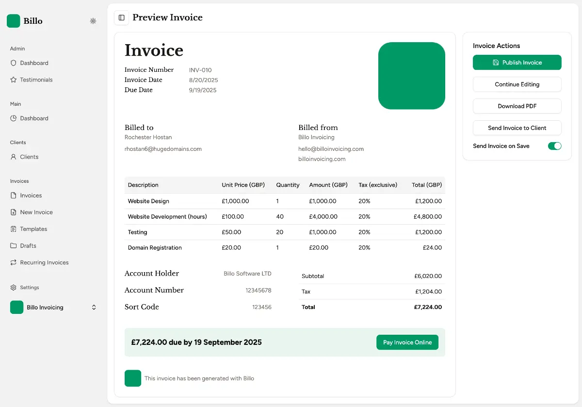582x407 pixels.
Task: Click the Publish Invoice button
Action: 517,63
